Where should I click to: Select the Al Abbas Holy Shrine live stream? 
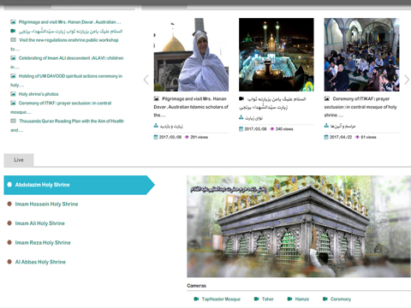click(x=40, y=262)
